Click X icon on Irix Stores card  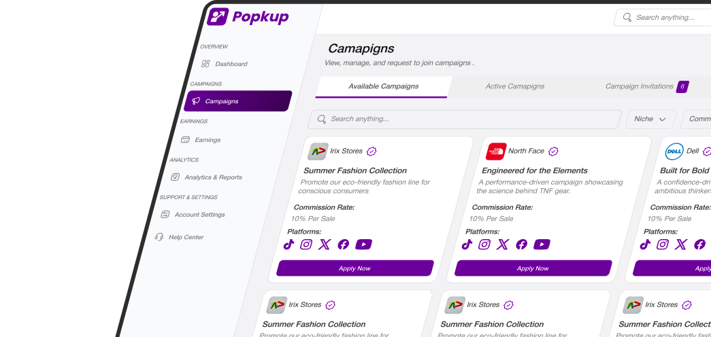325,245
